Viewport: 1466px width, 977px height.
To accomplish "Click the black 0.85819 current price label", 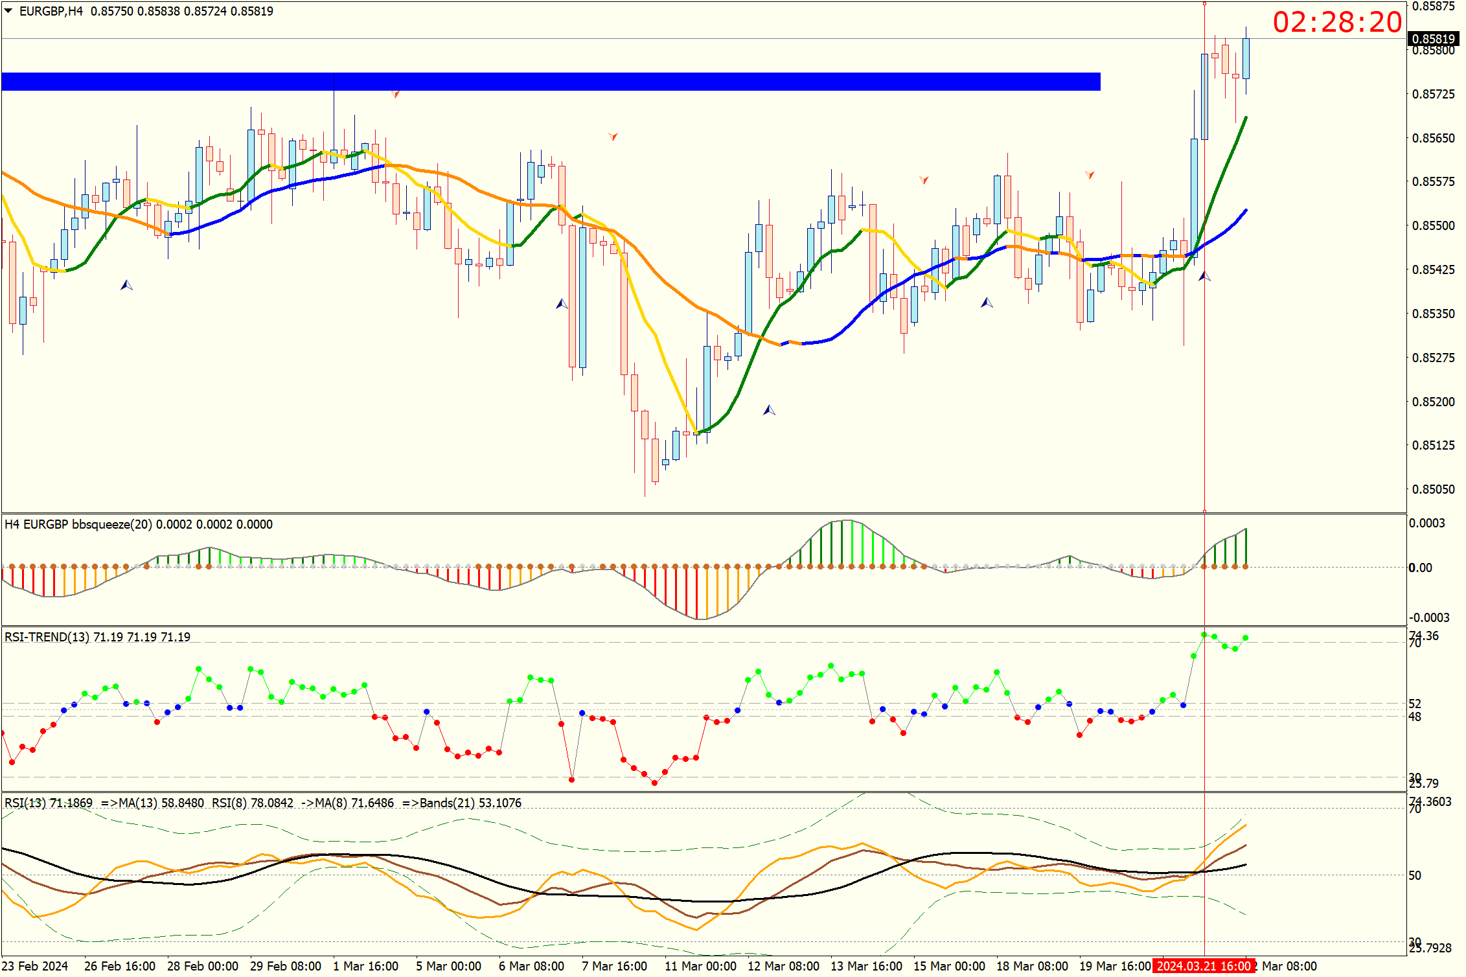I will (x=1433, y=39).
